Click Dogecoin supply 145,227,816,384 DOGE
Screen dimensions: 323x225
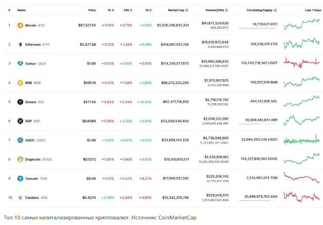pos(259,159)
